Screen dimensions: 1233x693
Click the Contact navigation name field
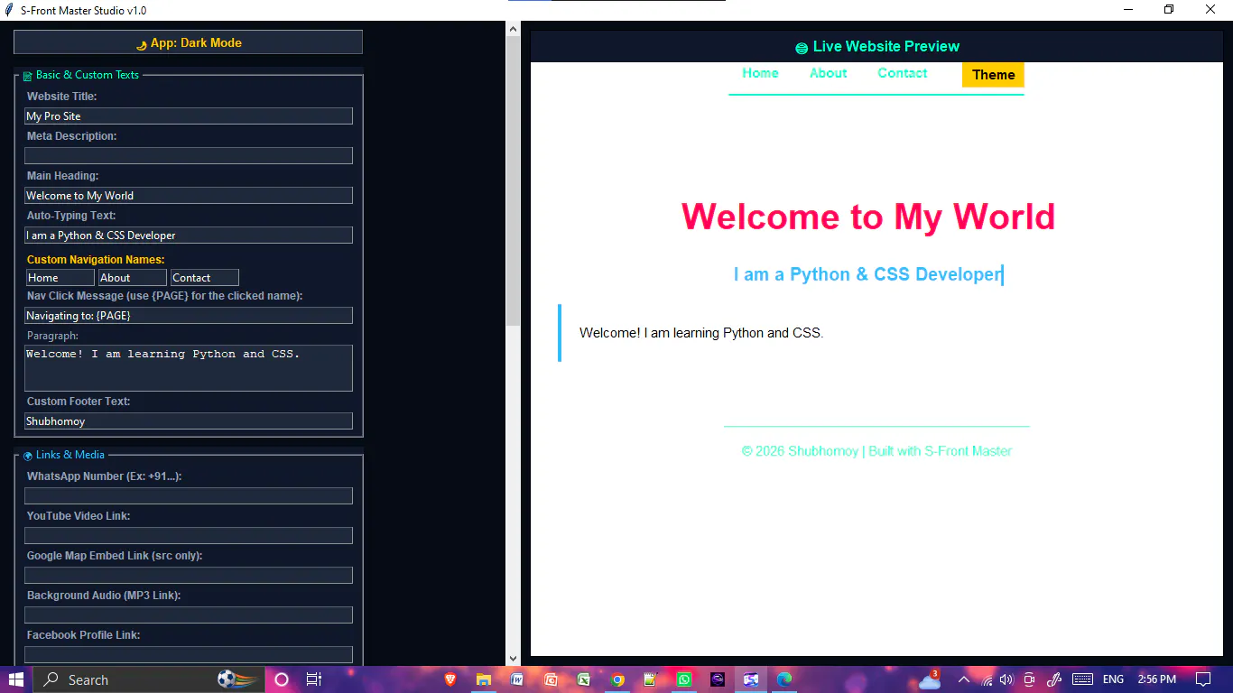tap(205, 278)
